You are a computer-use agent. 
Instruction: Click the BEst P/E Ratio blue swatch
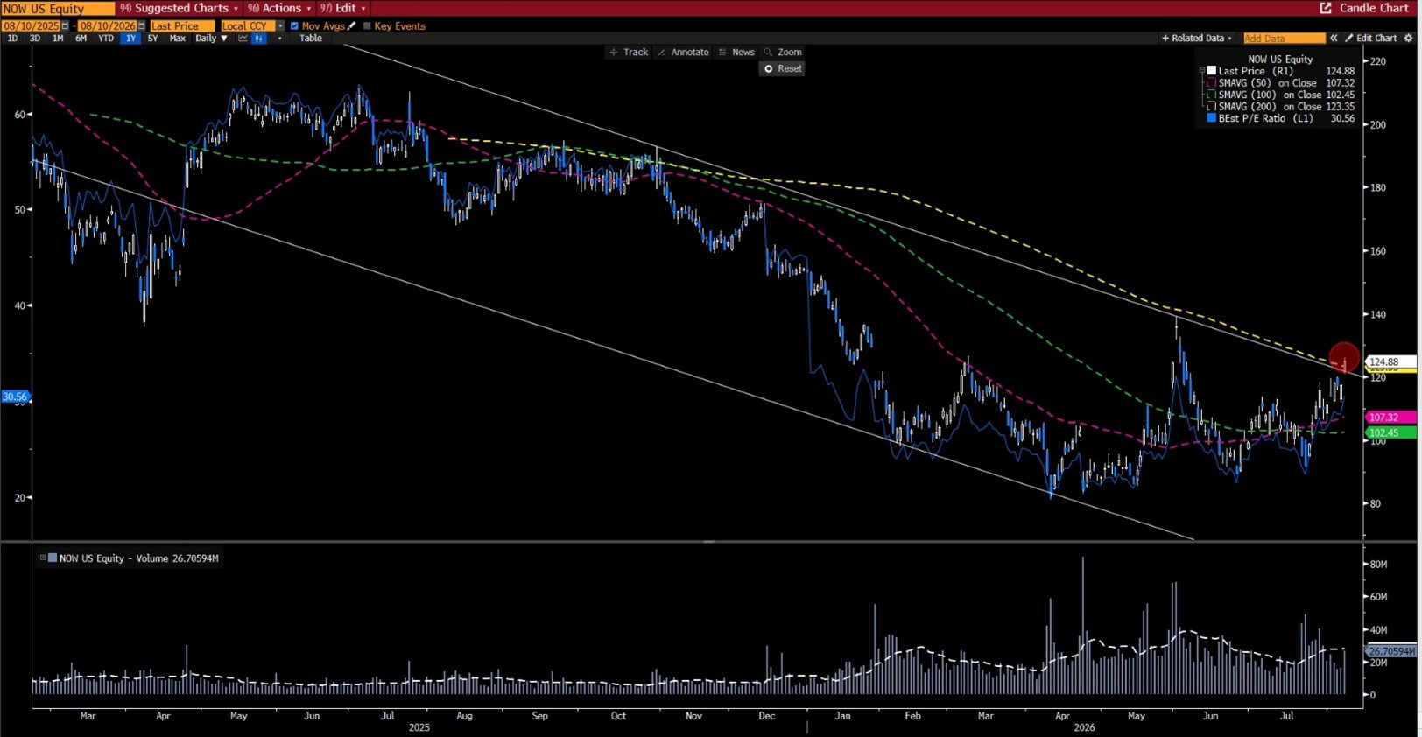click(1212, 118)
